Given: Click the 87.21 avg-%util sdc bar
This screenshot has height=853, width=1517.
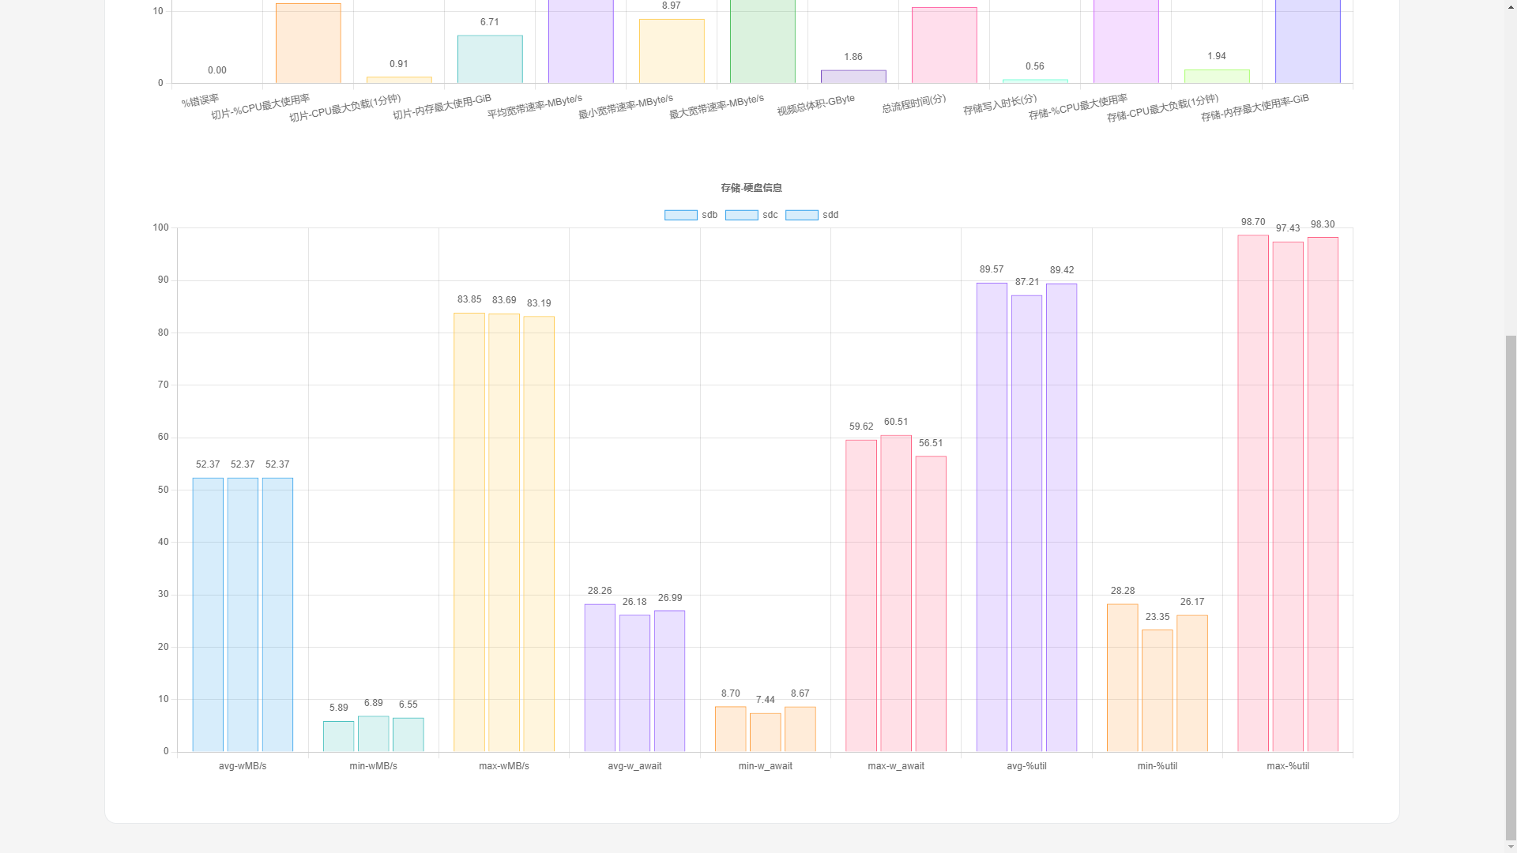Looking at the screenshot, I should (x=1026, y=524).
